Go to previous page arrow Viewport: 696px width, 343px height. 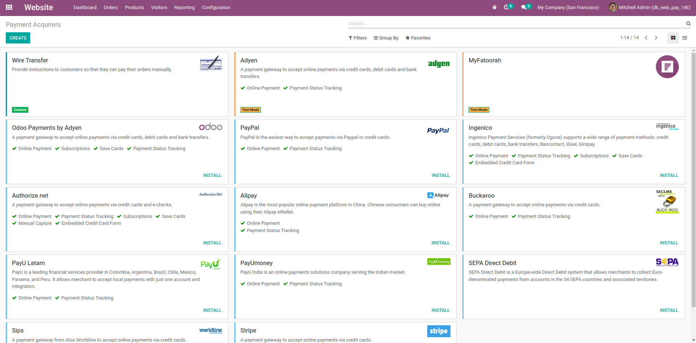646,38
